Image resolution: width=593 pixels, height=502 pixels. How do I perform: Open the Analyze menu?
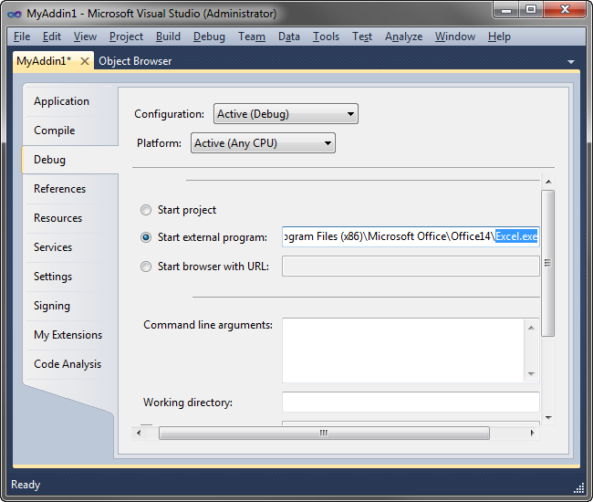[x=404, y=37]
